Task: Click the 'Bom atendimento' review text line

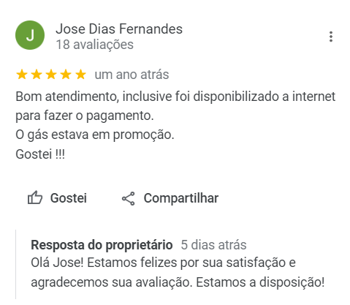Action: [x=175, y=97]
